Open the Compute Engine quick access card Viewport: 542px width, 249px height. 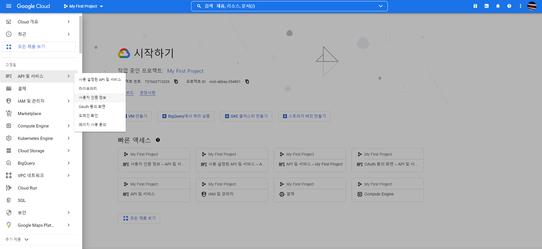point(388,190)
